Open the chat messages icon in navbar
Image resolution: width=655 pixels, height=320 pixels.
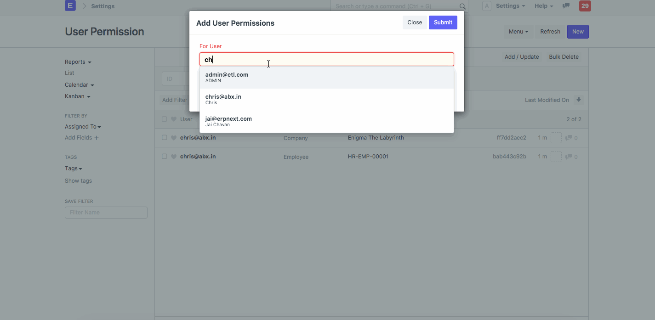coord(566,6)
